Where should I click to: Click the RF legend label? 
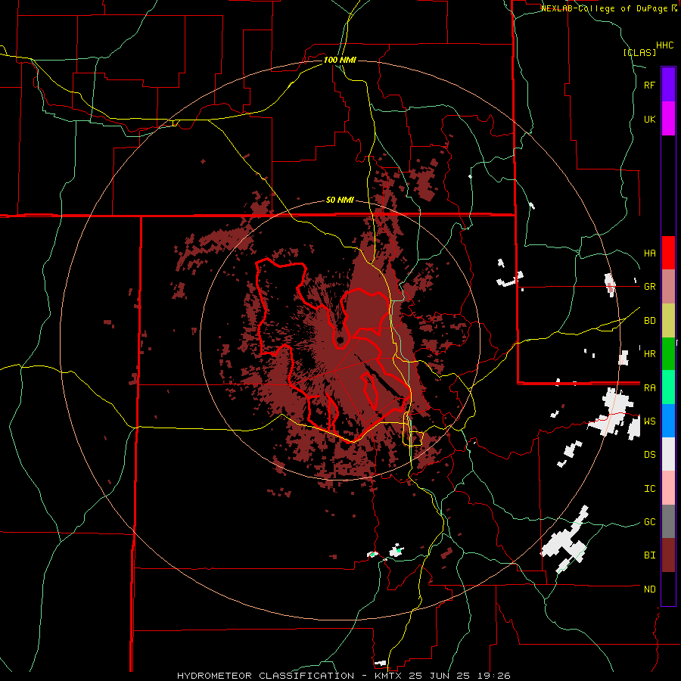(x=649, y=85)
